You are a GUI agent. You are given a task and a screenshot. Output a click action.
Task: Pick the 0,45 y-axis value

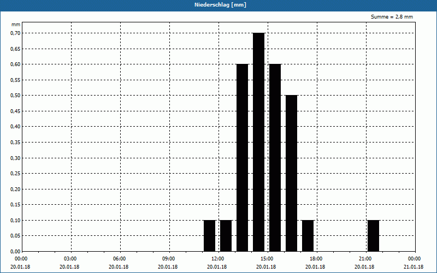15,111
